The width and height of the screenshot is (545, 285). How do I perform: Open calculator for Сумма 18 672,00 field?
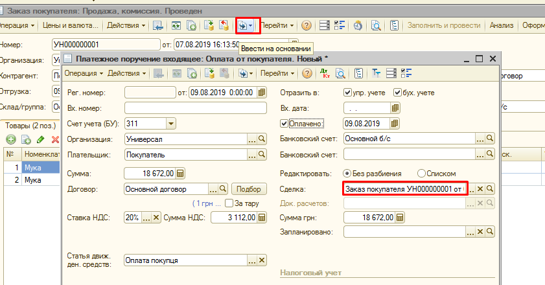(180, 173)
